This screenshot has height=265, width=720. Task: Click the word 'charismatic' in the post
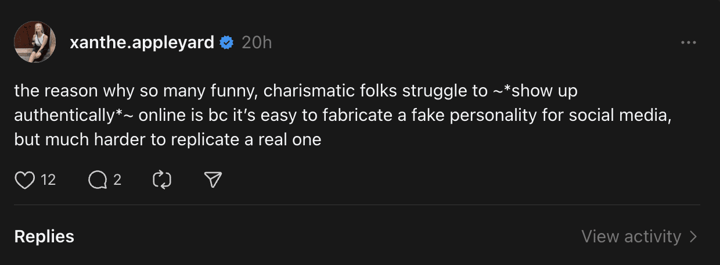(308, 92)
